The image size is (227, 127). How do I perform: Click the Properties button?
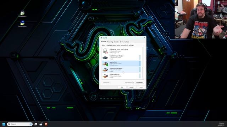pos(139,82)
